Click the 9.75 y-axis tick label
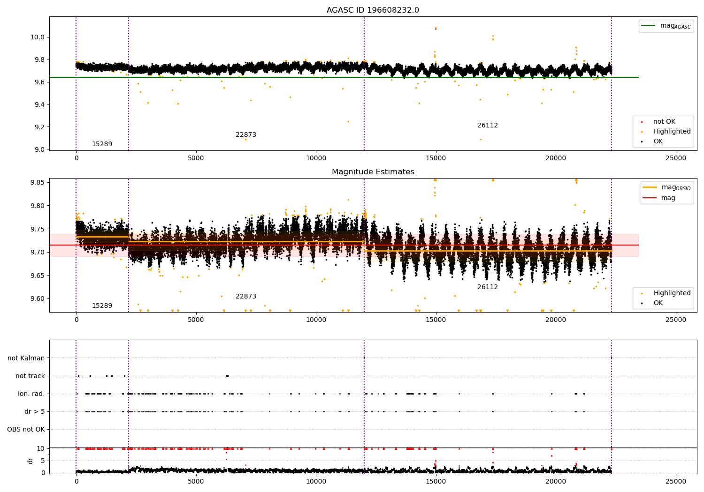The width and height of the screenshot is (704, 492). pyautogui.click(x=37, y=229)
